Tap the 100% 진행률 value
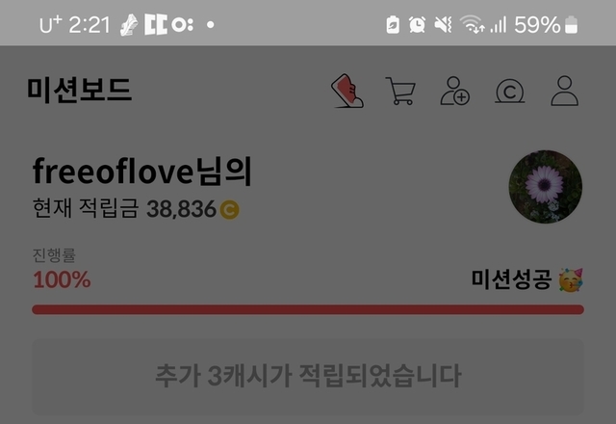Image resolution: width=616 pixels, height=424 pixels. pos(62,279)
